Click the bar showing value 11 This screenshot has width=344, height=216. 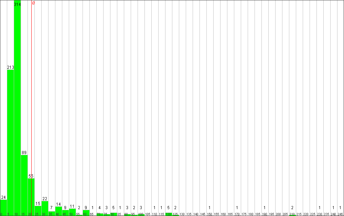(72, 212)
